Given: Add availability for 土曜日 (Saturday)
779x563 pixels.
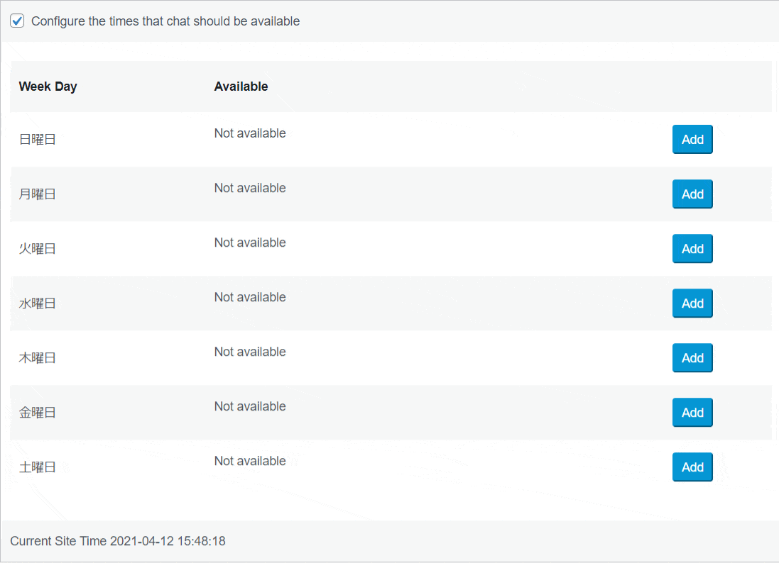Looking at the screenshot, I should [692, 467].
